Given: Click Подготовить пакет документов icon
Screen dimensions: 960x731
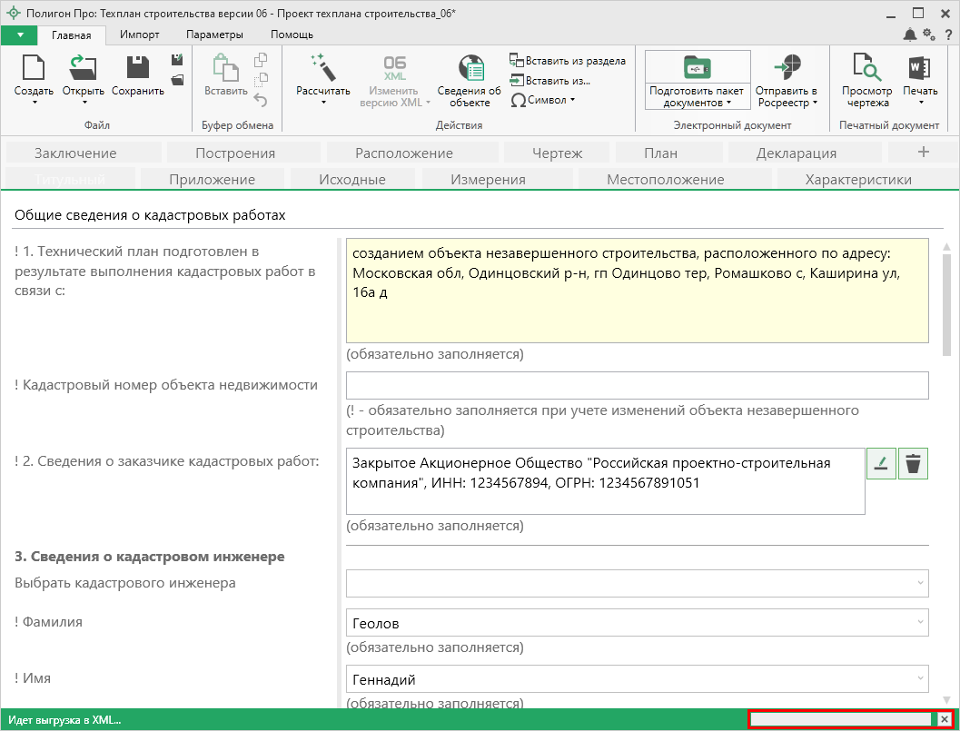Looking at the screenshot, I should 697,68.
